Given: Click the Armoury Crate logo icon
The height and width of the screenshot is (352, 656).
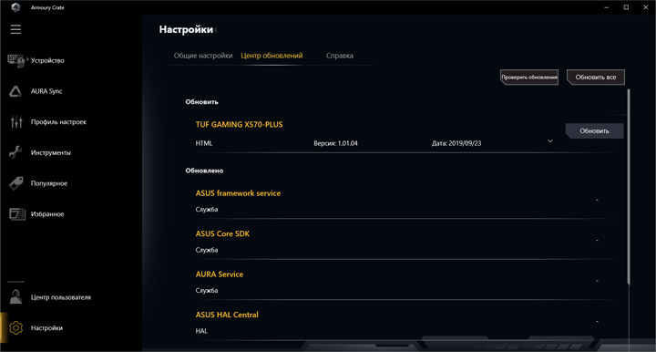Looking at the screenshot, I should point(15,7).
